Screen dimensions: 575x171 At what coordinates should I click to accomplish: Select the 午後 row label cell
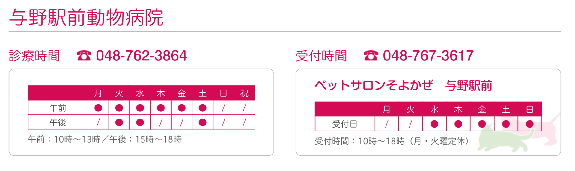pos(58,122)
